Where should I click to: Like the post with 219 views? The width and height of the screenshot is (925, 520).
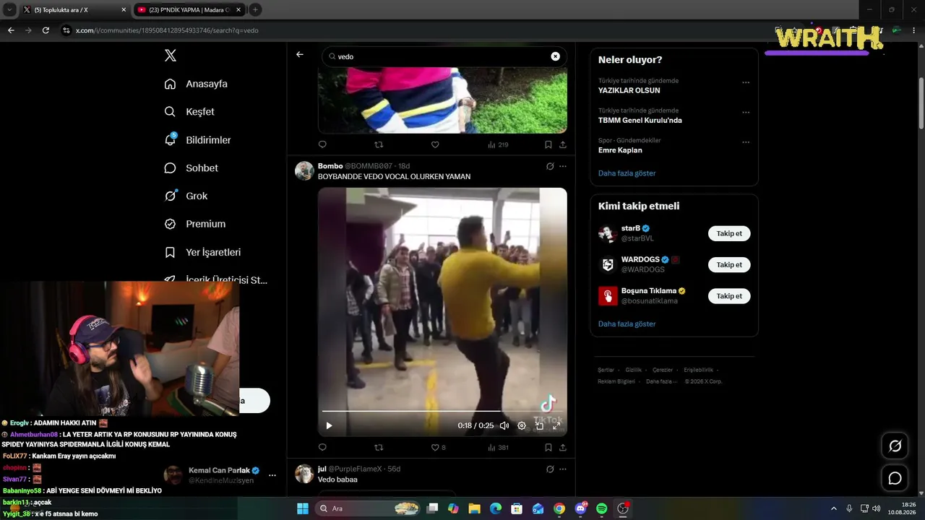click(x=435, y=144)
